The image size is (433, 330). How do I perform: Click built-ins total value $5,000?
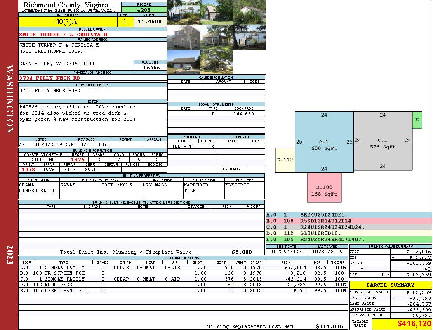tap(242, 252)
